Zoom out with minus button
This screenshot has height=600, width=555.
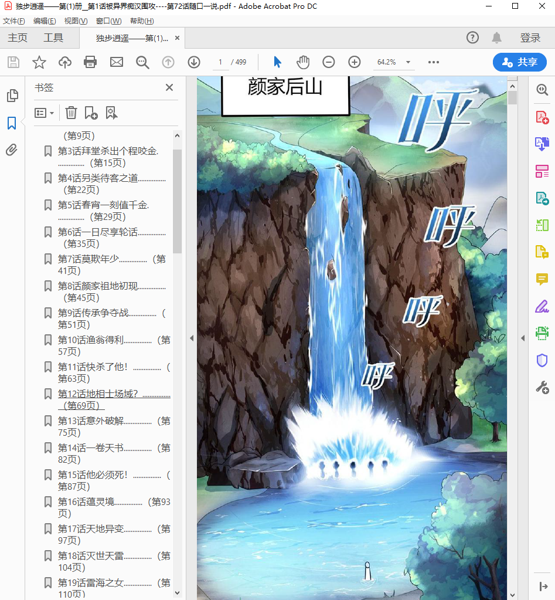(329, 62)
